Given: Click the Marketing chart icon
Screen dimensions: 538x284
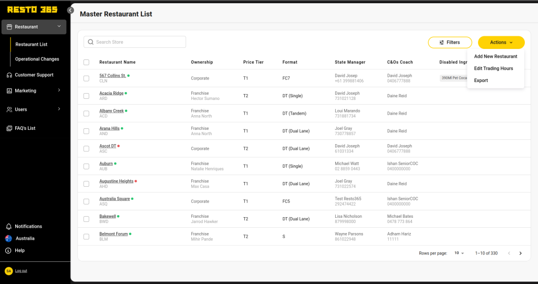Looking at the screenshot, I should [x=9, y=90].
